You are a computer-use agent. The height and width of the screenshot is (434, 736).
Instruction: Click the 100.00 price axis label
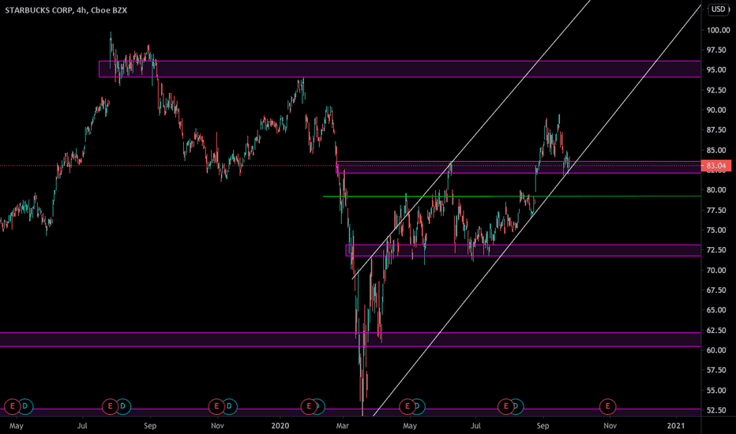pyautogui.click(x=719, y=30)
